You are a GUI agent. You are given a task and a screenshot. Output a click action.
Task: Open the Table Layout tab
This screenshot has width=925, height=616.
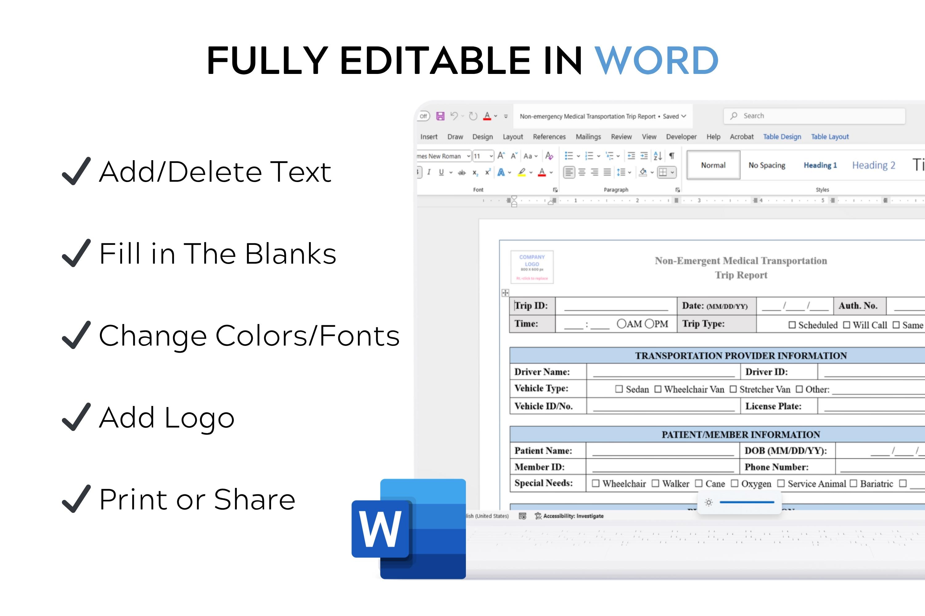pos(830,137)
